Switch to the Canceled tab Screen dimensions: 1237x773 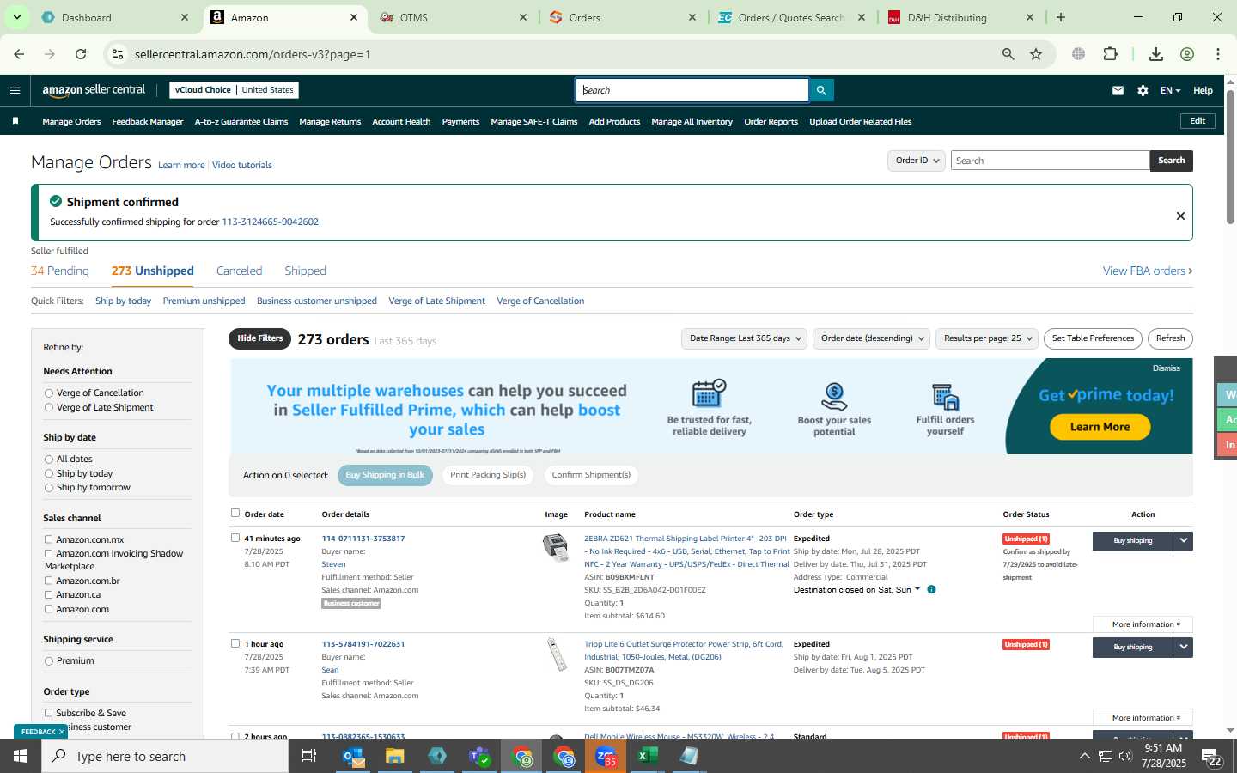239,271
